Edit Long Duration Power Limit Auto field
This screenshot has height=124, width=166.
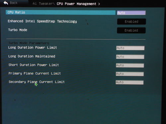click(130, 48)
